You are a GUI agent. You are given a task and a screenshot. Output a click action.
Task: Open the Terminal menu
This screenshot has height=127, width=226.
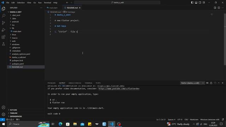point(48,2)
